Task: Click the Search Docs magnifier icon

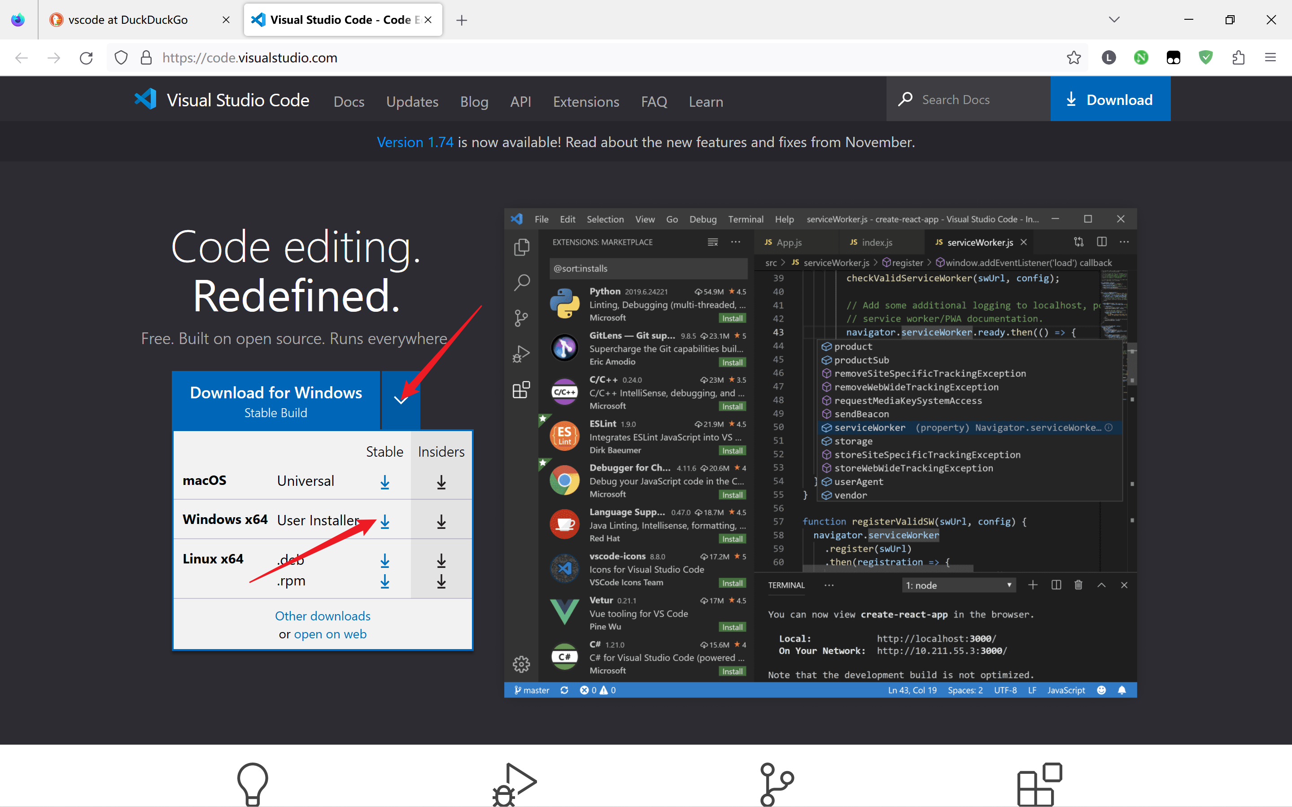Action: (x=904, y=99)
